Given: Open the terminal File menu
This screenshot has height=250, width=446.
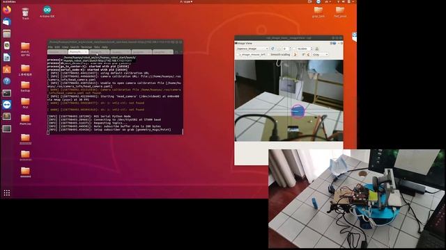Looking at the screenshot, I should pos(50,47).
